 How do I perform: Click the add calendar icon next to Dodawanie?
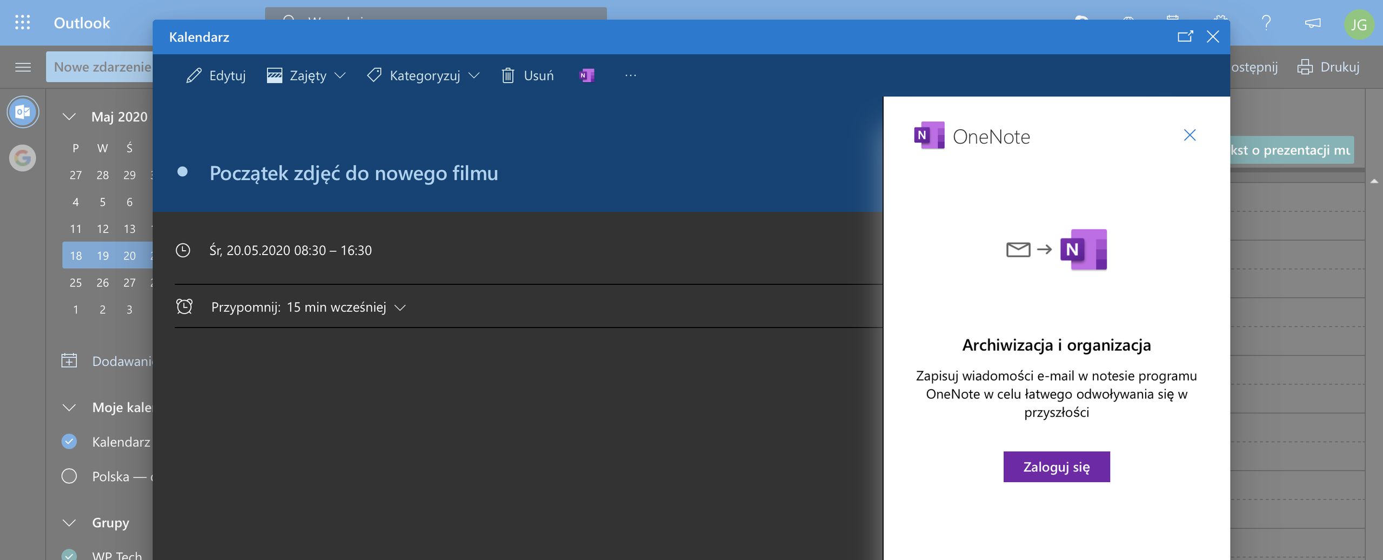(69, 361)
